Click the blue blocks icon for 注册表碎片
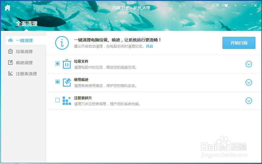This screenshot has width=262, height=164. pos(67,101)
